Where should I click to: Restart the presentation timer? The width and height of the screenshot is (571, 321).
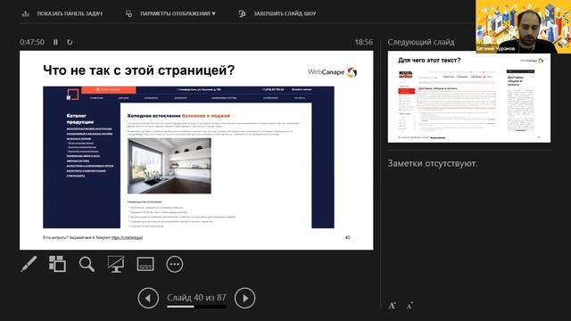click(x=70, y=42)
